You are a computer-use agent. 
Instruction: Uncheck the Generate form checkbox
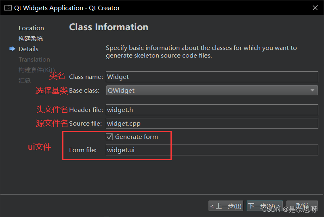click(109, 137)
